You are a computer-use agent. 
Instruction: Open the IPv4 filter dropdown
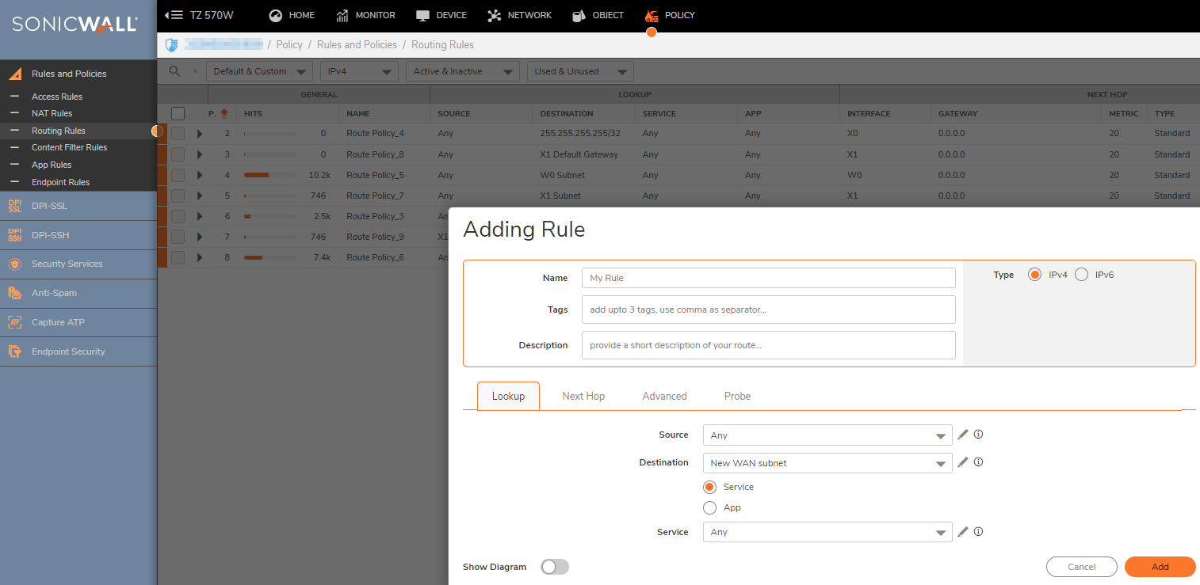(x=360, y=71)
